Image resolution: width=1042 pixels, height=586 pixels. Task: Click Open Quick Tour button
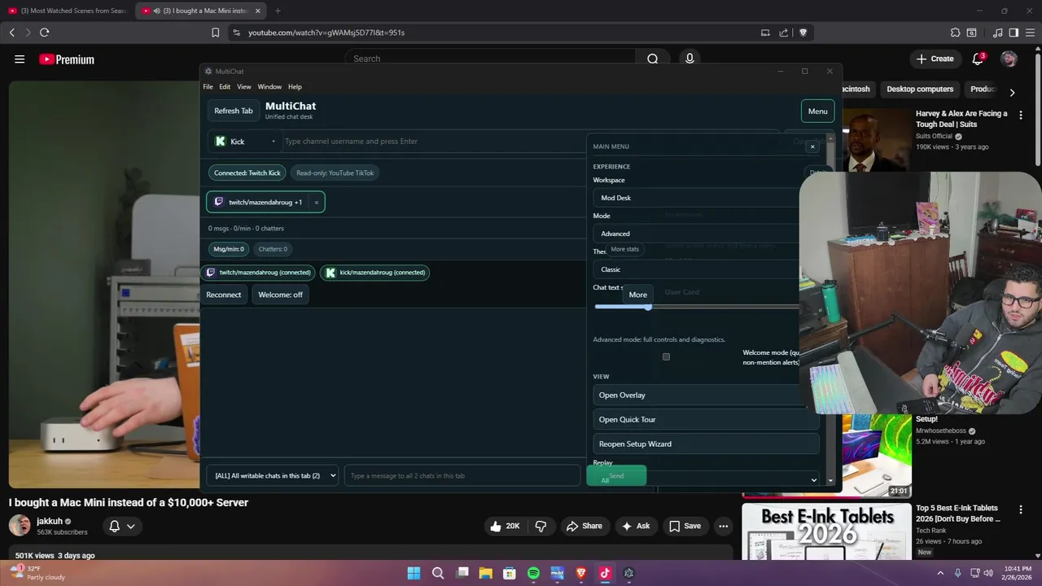(x=706, y=419)
